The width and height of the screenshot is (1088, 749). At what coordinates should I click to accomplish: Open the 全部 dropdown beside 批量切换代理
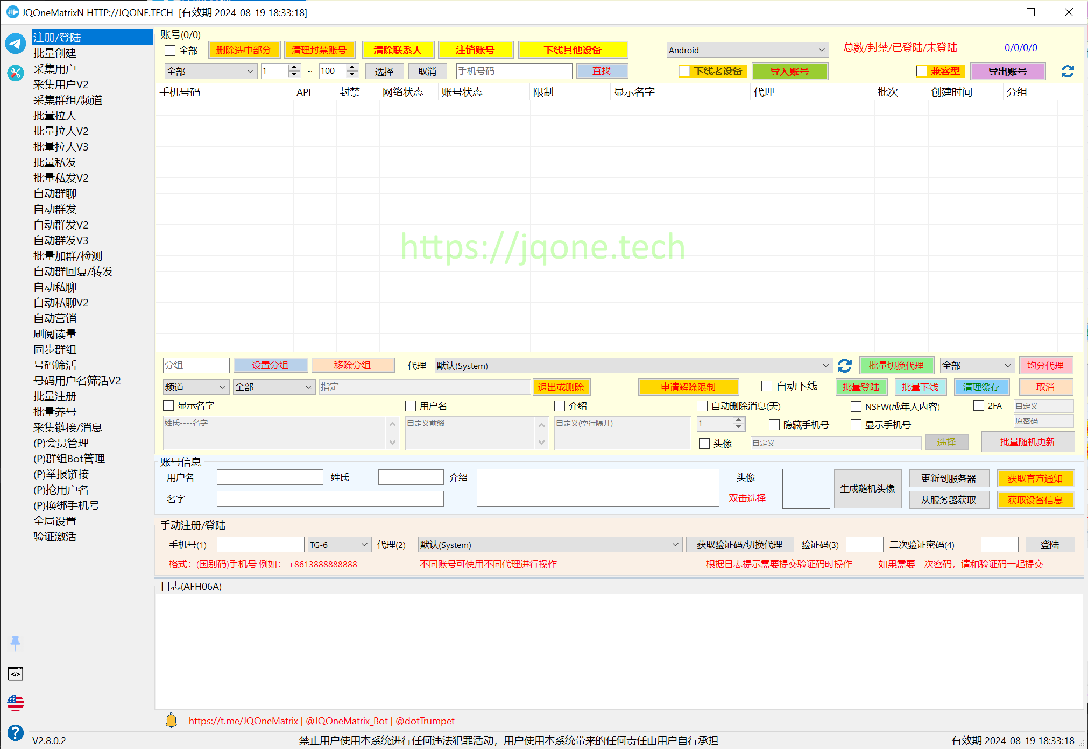pyautogui.click(x=977, y=366)
